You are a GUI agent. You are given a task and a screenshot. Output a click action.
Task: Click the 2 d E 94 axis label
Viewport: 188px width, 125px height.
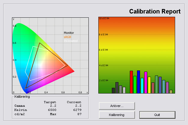coord(103,80)
